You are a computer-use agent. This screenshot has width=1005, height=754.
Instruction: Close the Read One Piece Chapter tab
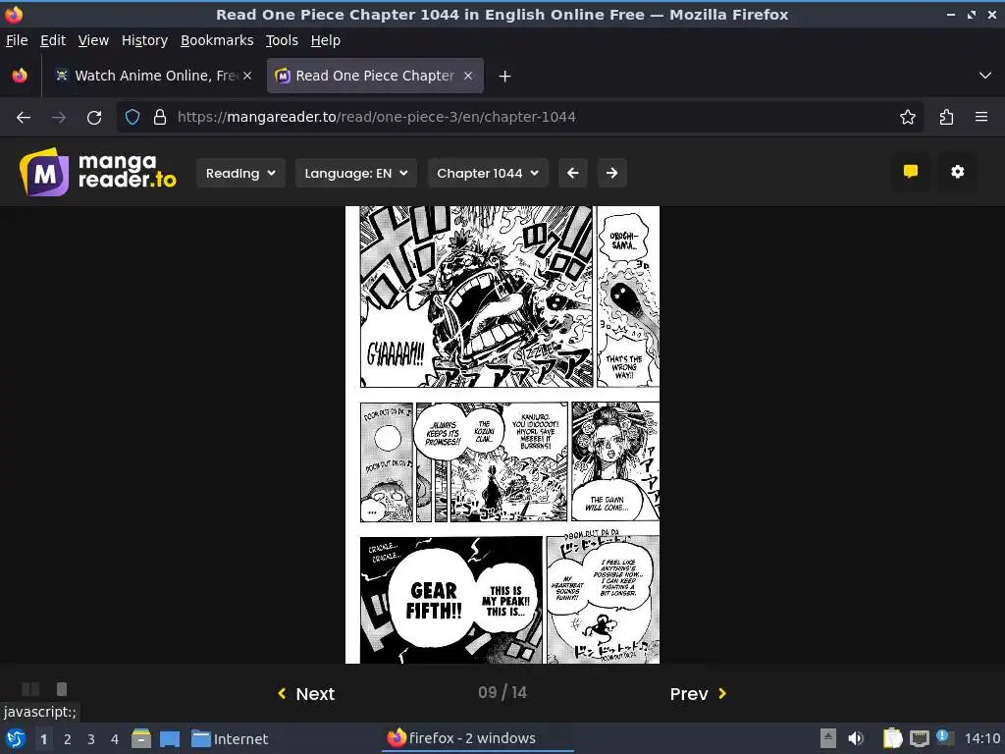(x=468, y=76)
